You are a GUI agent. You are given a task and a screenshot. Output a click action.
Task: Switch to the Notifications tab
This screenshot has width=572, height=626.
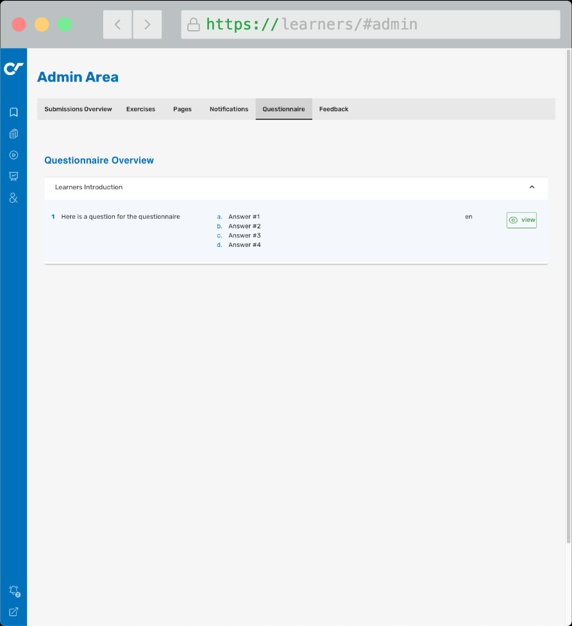229,109
